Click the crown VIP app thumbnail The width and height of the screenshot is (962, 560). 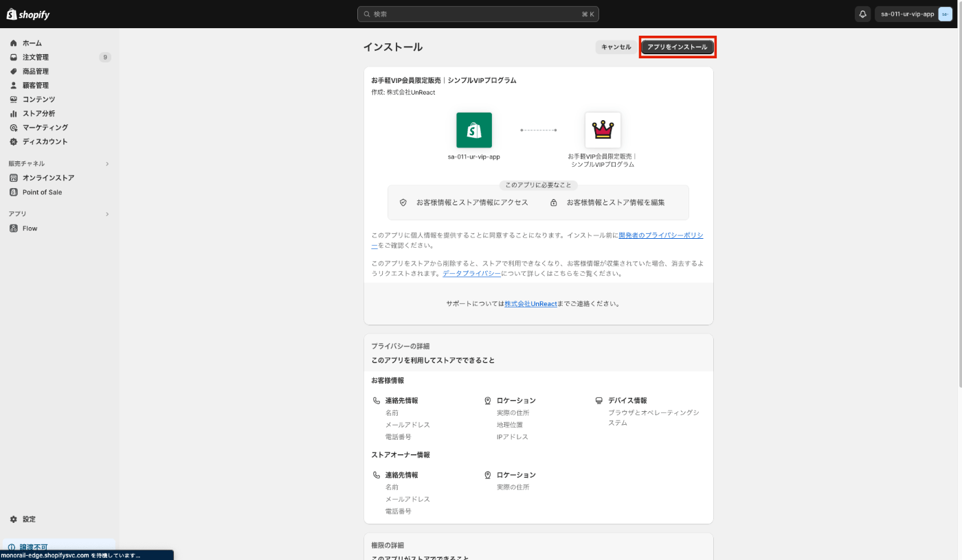[x=603, y=130]
